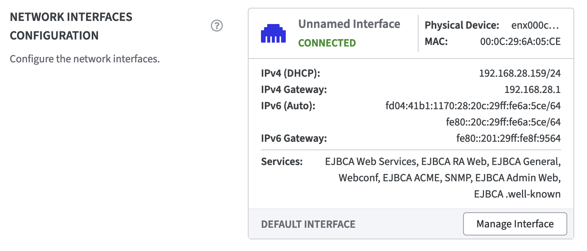Click the IPv4 (DHCP) label
This screenshot has width=587, height=251.
pos(290,73)
